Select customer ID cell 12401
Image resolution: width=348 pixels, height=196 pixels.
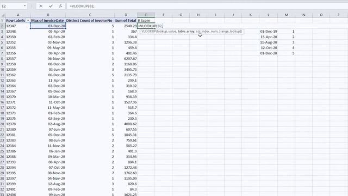click(18, 189)
